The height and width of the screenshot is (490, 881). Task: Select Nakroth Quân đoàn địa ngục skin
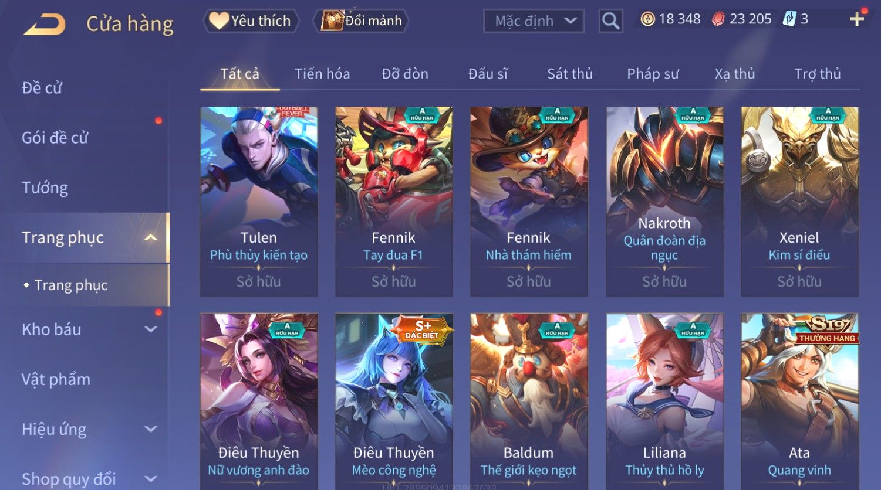(x=664, y=201)
